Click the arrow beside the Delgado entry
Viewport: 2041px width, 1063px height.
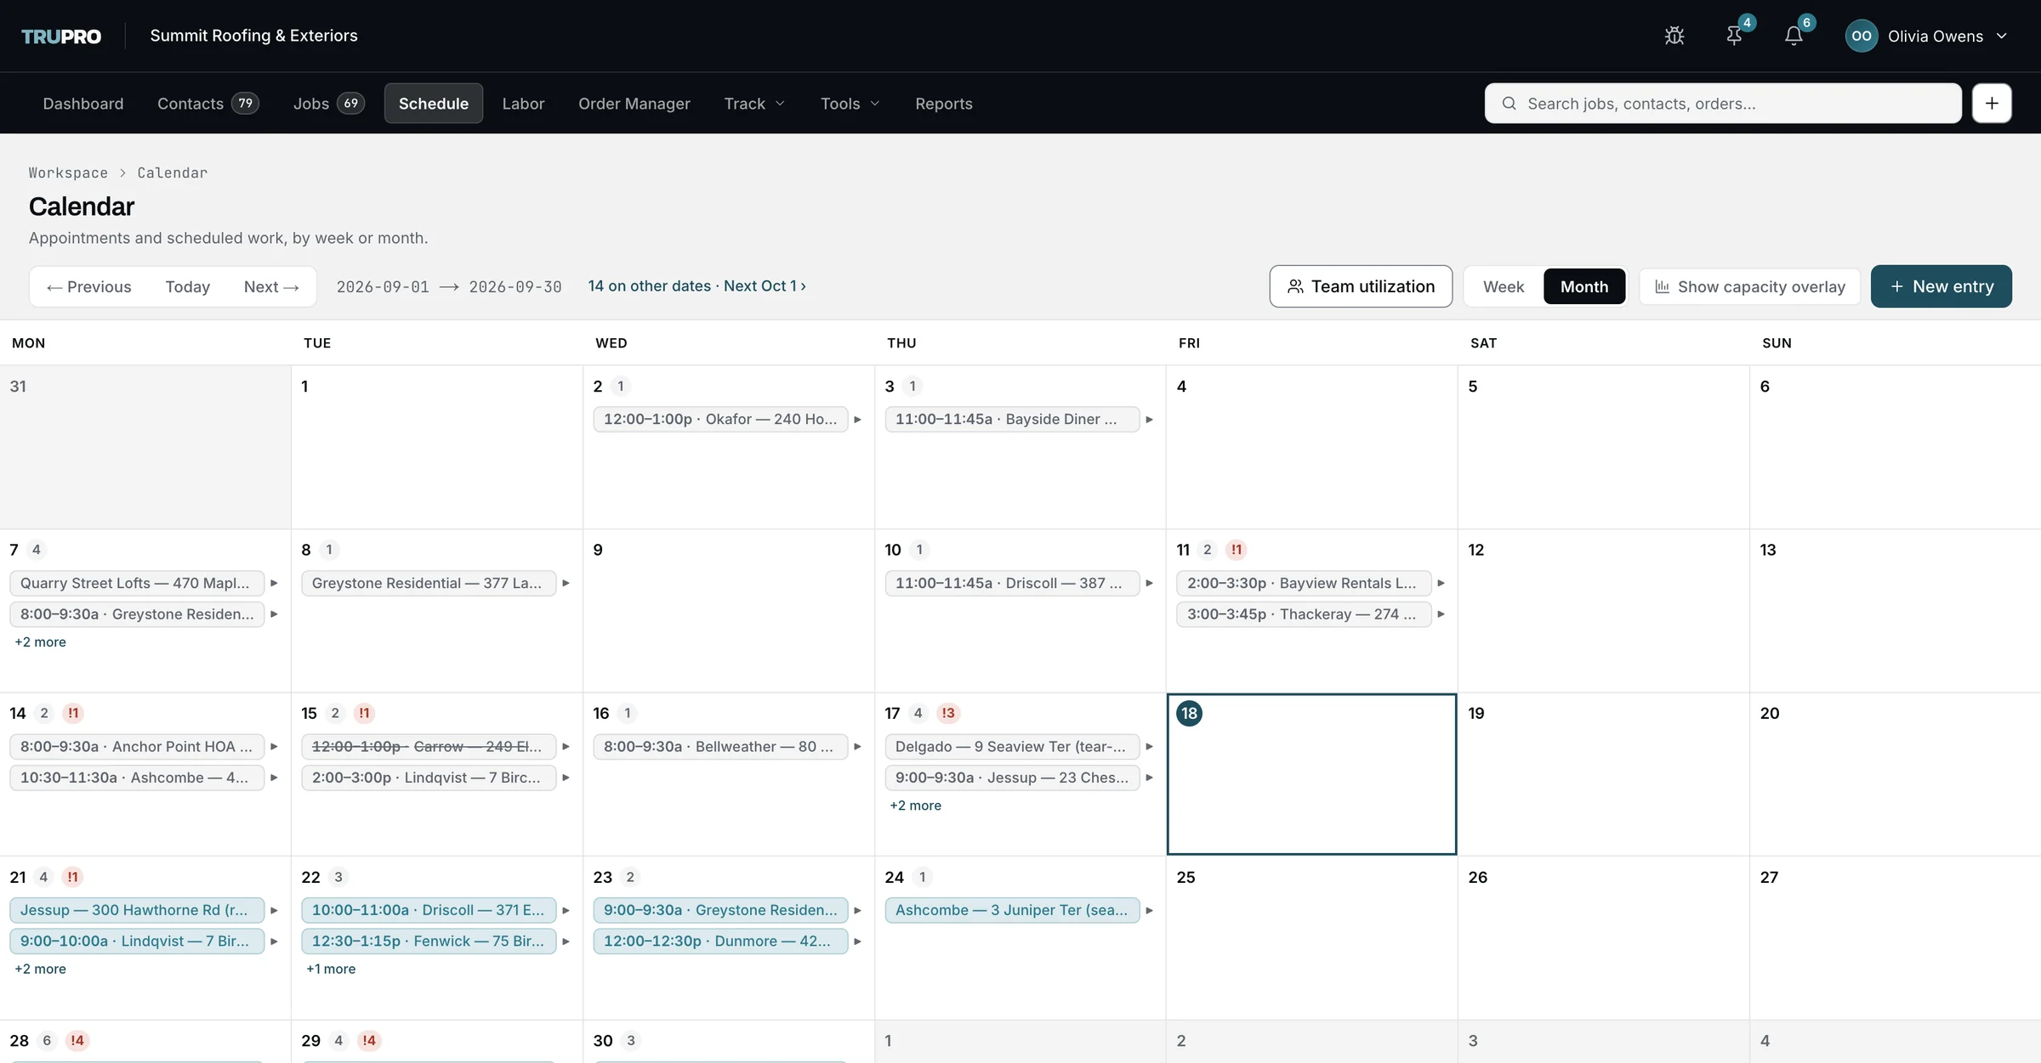tap(1149, 747)
